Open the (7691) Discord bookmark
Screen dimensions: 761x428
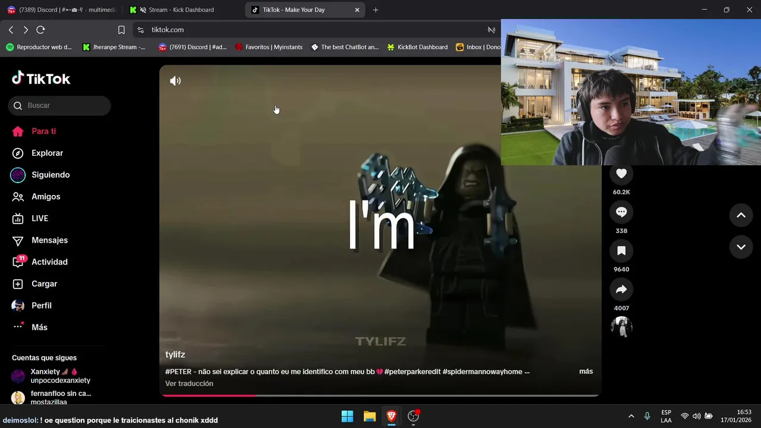(193, 47)
